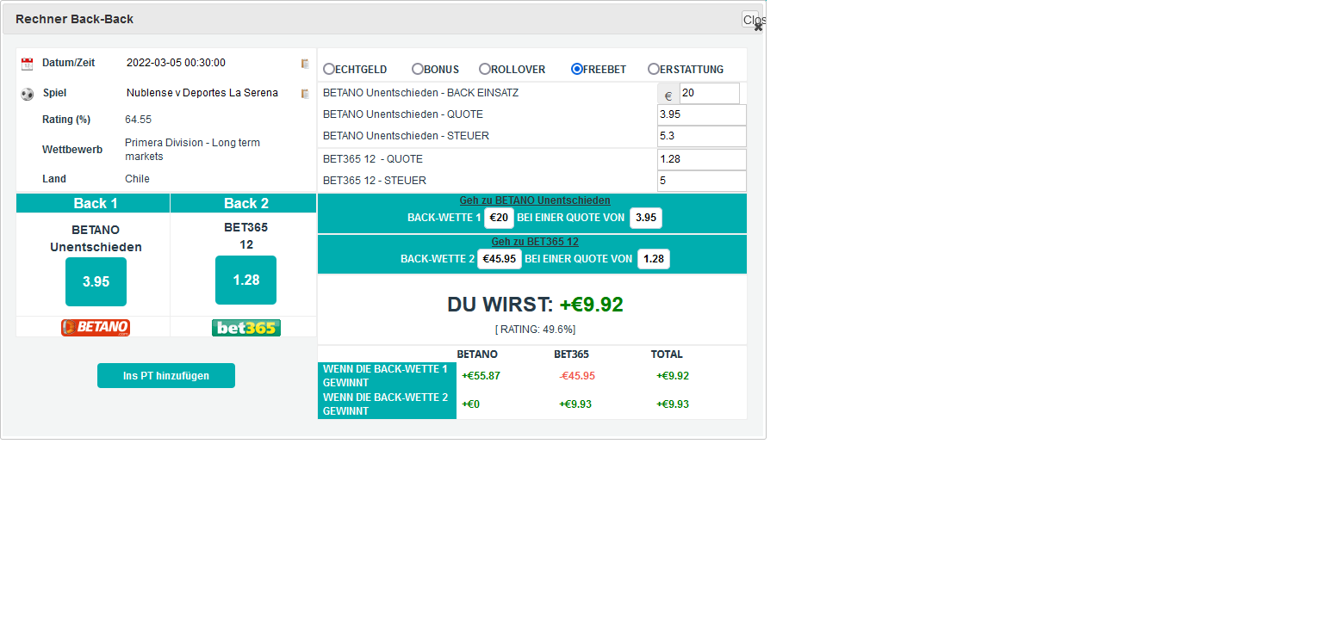Select the FREEBET radio option

pyautogui.click(x=577, y=69)
